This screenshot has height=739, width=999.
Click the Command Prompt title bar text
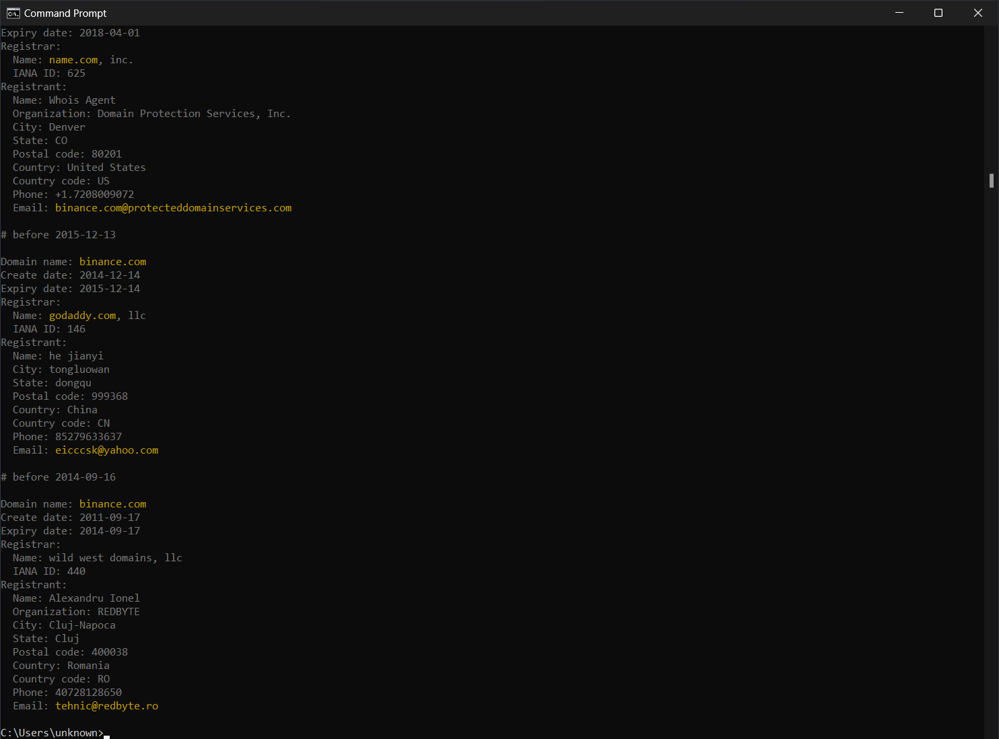[x=65, y=13]
